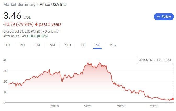The height and width of the screenshot is (111, 176).
Task: Click the 2023 x-axis label
Action: point(154,106)
